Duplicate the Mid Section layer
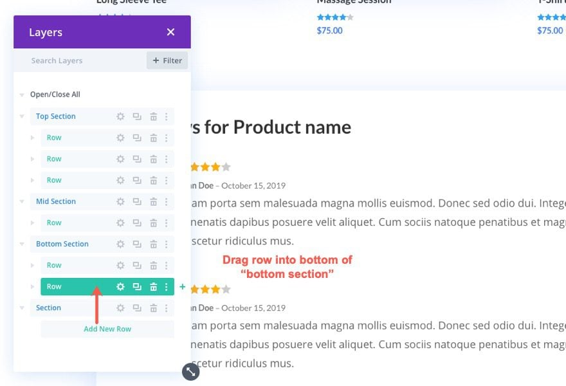 coord(137,201)
